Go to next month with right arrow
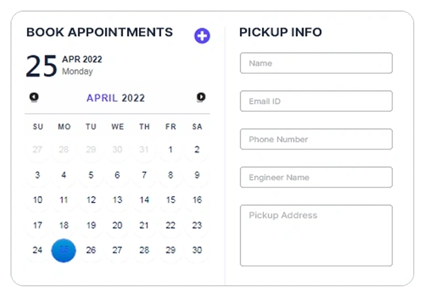 pos(201,97)
